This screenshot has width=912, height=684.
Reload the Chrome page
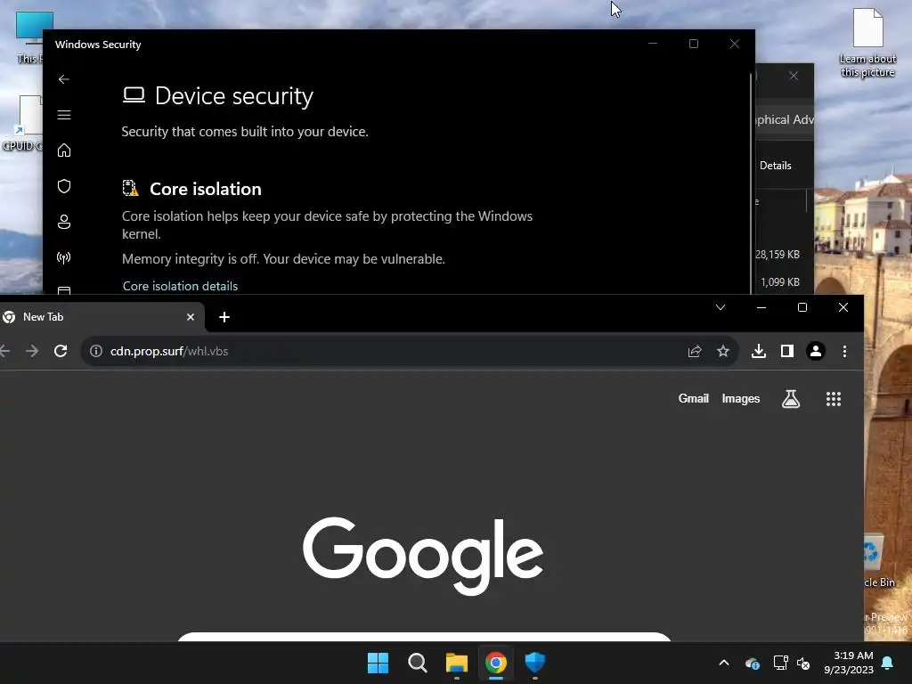[x=61, y=351]
